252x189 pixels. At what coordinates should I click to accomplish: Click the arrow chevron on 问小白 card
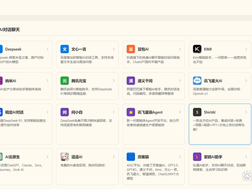[114, 112]
